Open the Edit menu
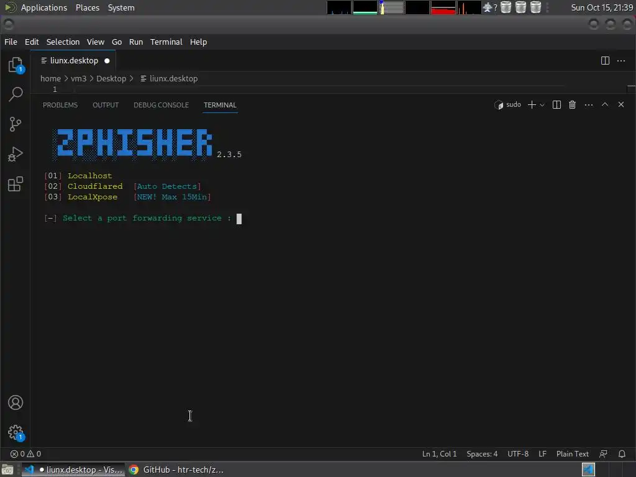 pyautogui.click(x=32, y=42)
